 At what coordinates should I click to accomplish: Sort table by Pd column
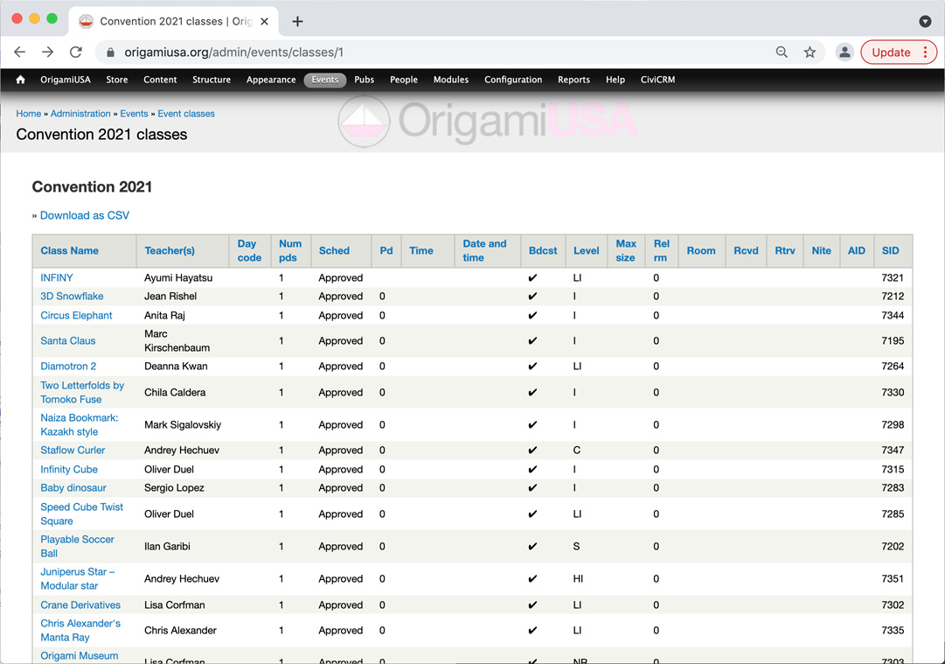tap(386, 251)
